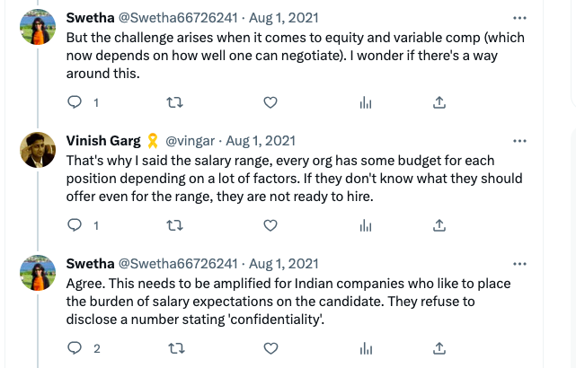Screen dimensions: 576x368
Task: Open more options on Swetha's last tweet
Action: click(519, 264)
